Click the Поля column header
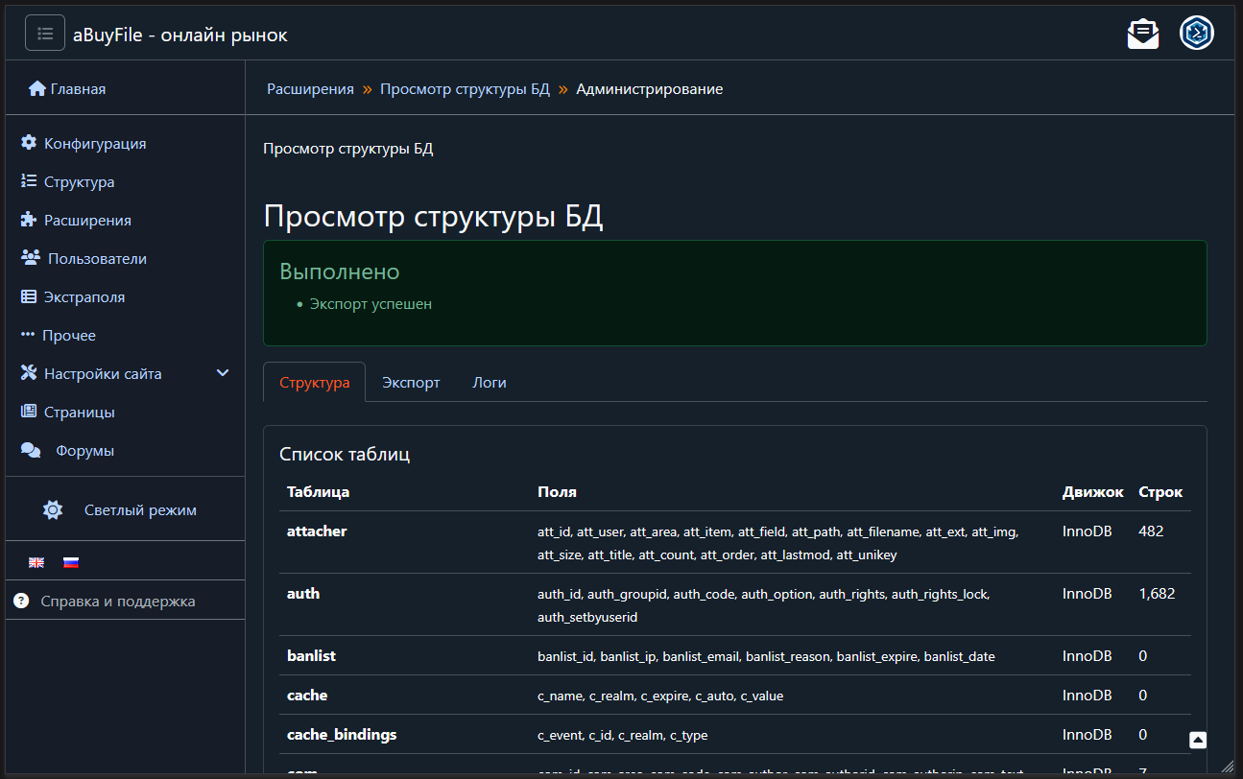This screenshot has width=1243, height=779. pyautogui.click(x=557, y=491)
